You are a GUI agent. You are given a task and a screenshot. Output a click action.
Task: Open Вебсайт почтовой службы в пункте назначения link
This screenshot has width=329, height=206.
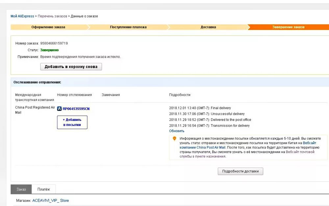point(247,154)
